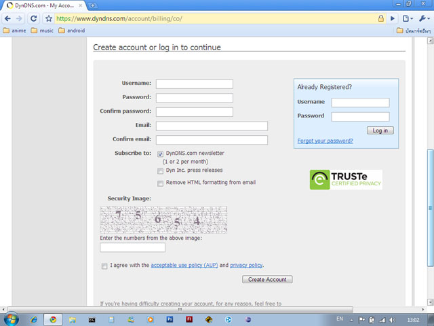The width and height of the screenshot is (434, 326).
Task: Click the horizontal scrollbar left arrow
Action: pyautogui.click(x=3, y=309)
